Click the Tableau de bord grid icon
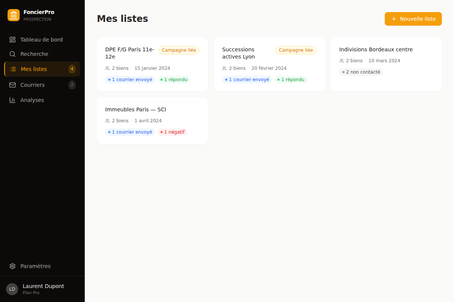454x302 pixels. [12, 40]
